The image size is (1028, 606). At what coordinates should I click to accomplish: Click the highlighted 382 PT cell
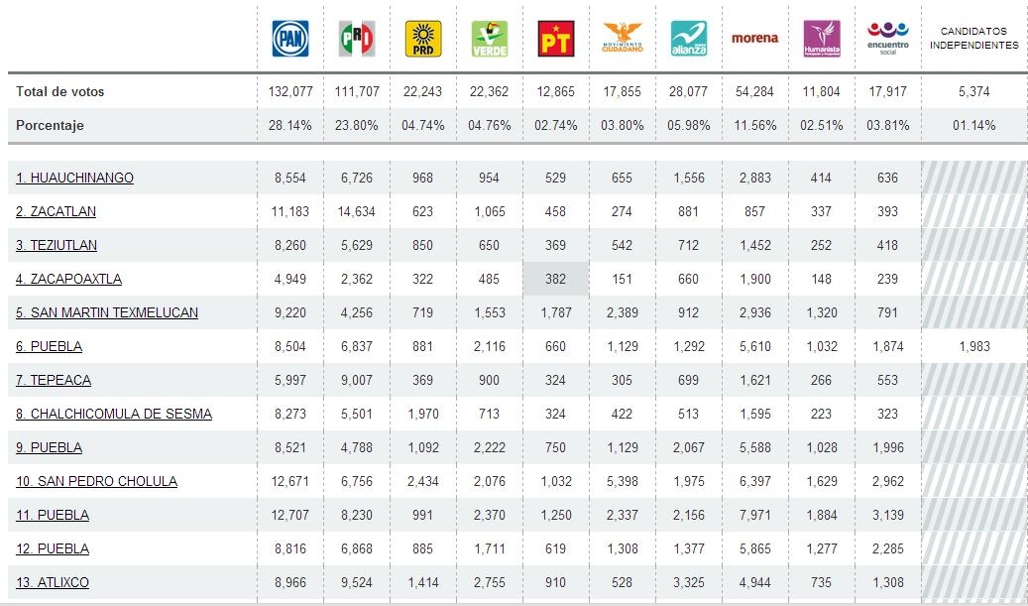point(555,279)
